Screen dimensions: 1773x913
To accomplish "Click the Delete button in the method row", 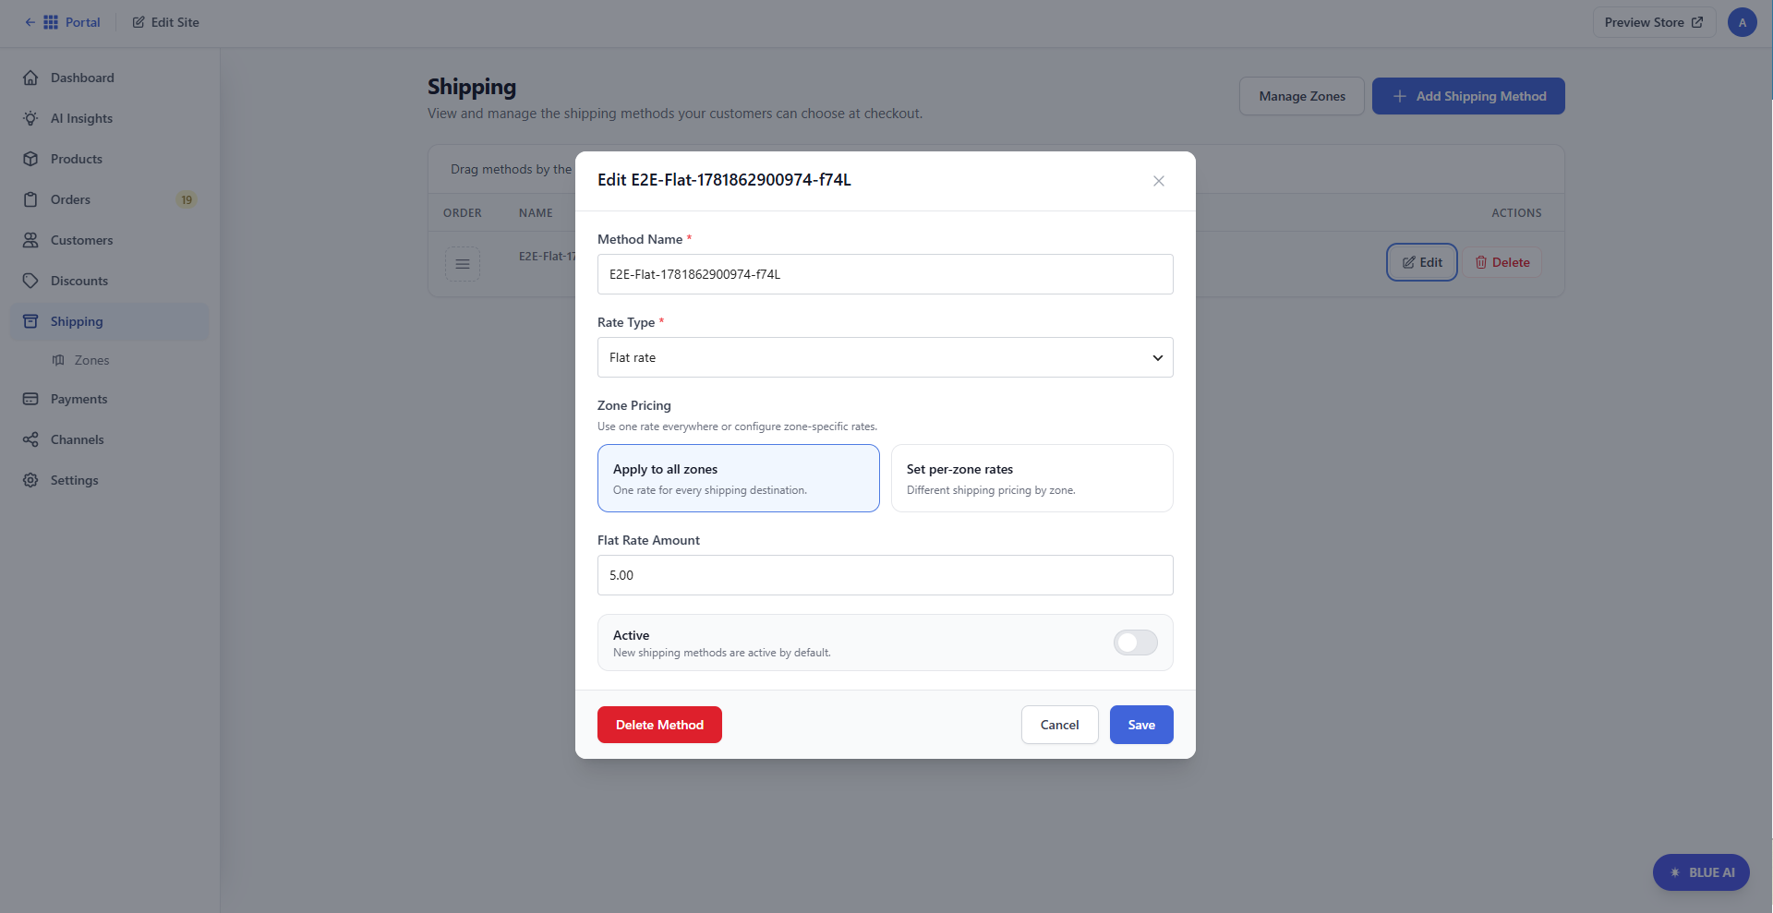I will [x=1502, y=262].
